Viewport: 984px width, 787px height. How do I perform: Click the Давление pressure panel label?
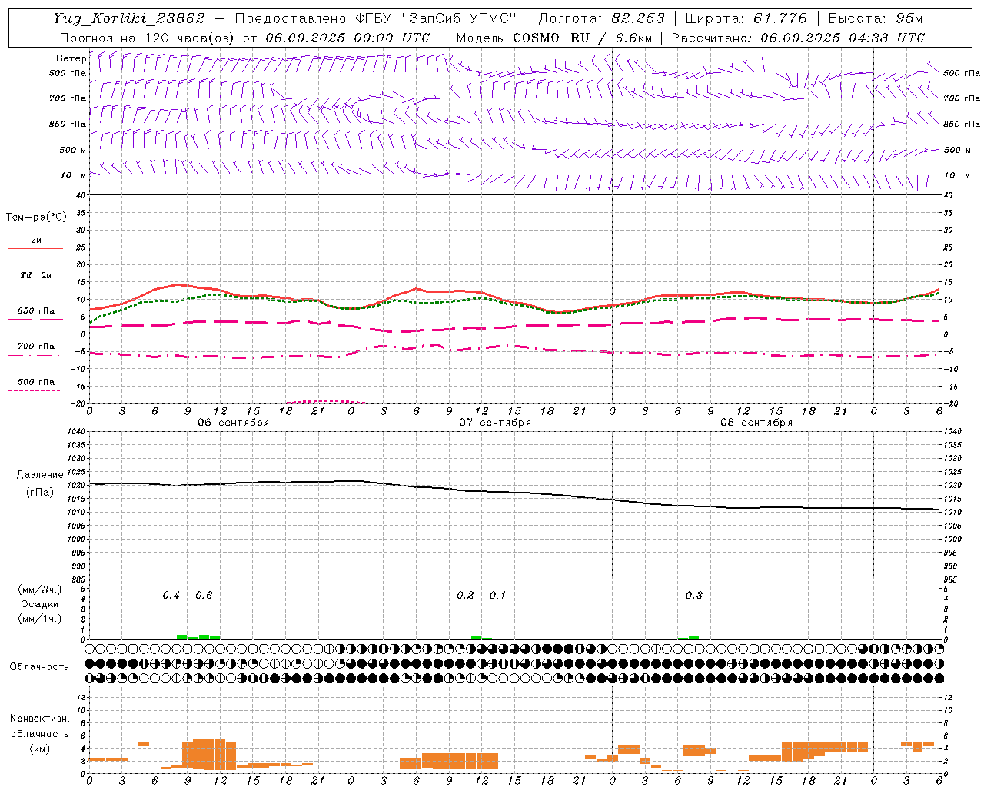pos(39,475)
